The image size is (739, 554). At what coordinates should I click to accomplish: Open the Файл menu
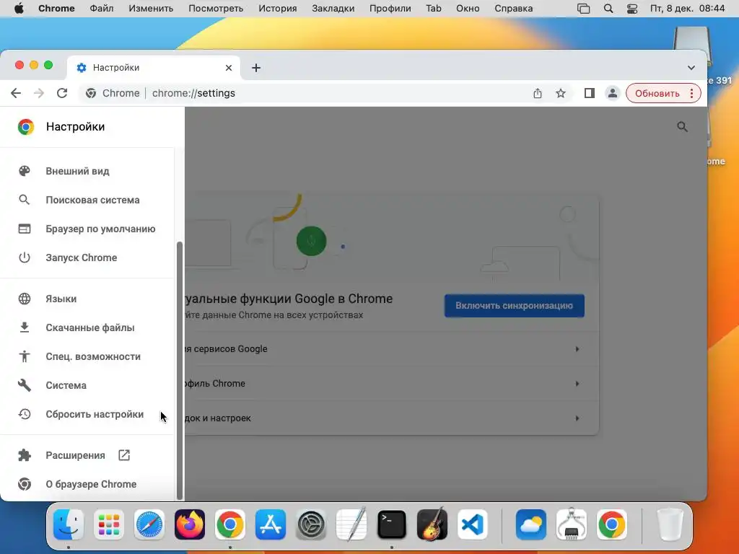pyautogui.click(x=101, y=9)
